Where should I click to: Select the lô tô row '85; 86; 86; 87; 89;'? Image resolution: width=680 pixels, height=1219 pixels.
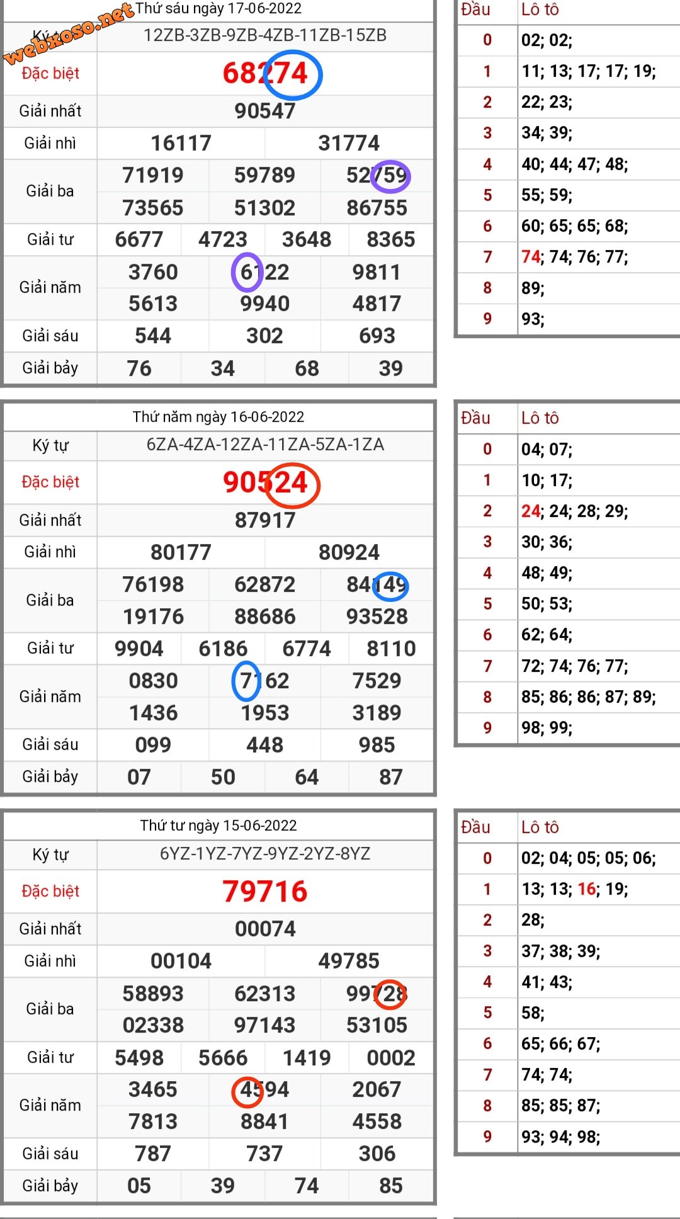589,697
